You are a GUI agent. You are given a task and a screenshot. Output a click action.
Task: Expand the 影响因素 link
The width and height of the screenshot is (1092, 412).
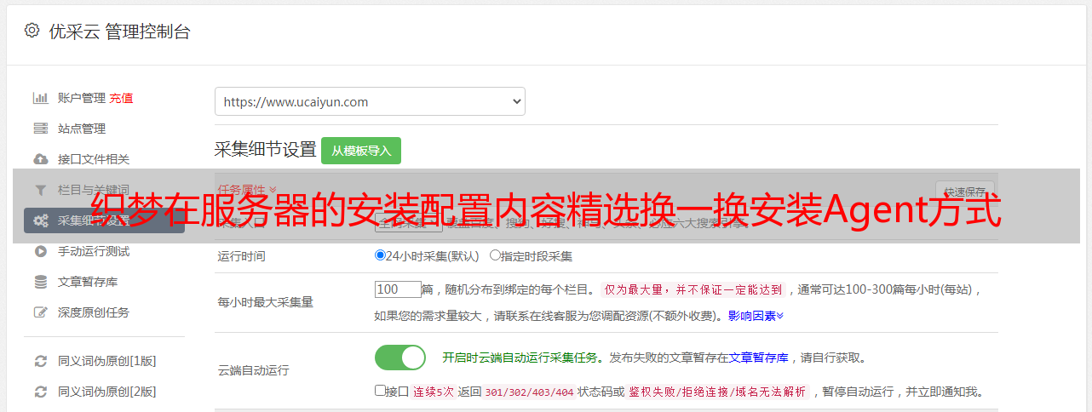click(x=756, y=315)
